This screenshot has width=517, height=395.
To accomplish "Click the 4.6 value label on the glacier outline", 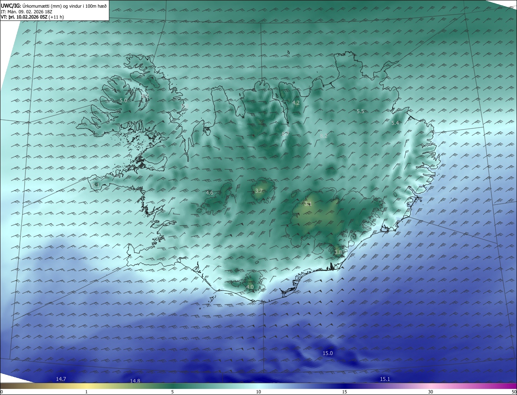I will [209, 193].
